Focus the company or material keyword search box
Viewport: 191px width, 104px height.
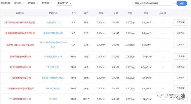[153, 3]
